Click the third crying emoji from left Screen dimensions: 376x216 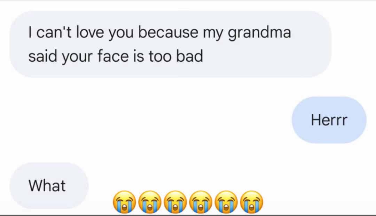pos(175,202)
